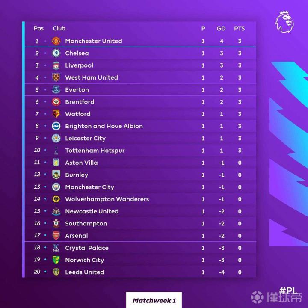
Task: Click the Leeds United crest
Action: [56, 272]
